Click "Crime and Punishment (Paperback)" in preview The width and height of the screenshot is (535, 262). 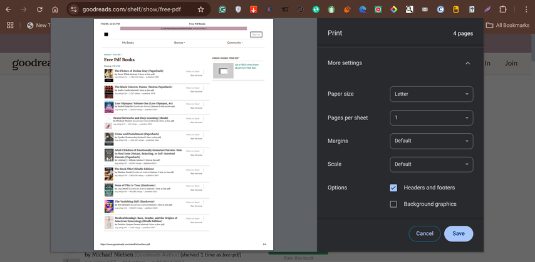tap(137, 134)
